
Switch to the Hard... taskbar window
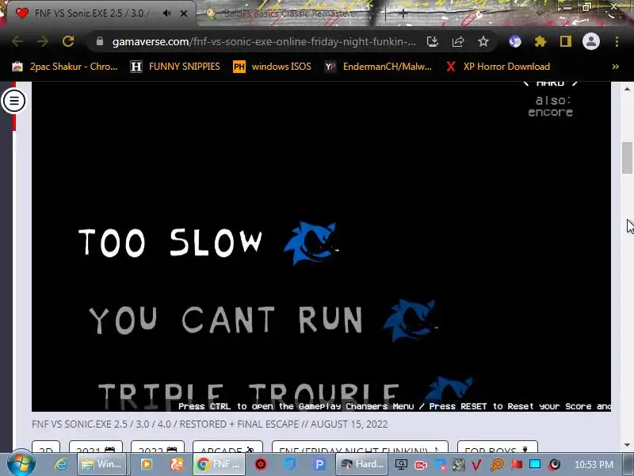[362, 464]
